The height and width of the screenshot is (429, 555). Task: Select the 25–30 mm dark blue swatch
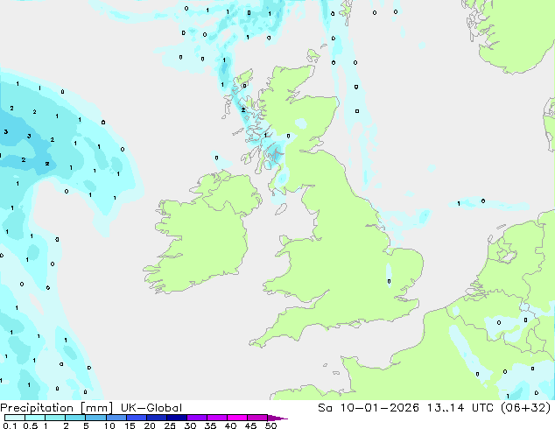pyautogui.click(x=176, y=418)
